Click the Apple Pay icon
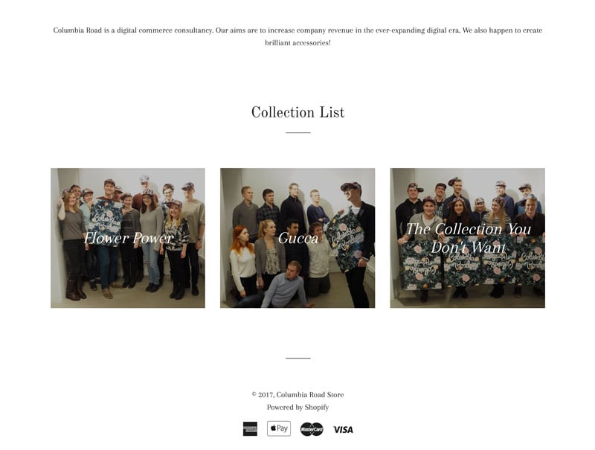Image resolution: width=595 pixels, height=450 pixels. tap(278, 428)
